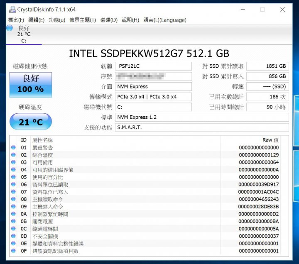Select the 可用備用 attribute name
The height and width of the screenshot is (264, 299).
pyautogui.click(x=42, y=162)
